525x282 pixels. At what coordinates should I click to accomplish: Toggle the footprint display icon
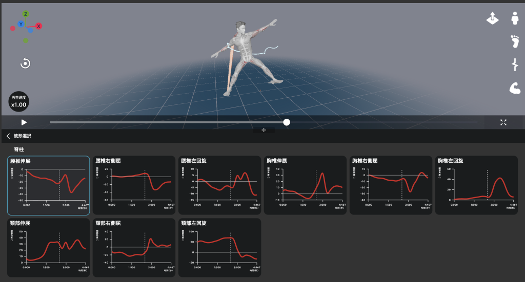pyautogui.click(x=515, y=41)
